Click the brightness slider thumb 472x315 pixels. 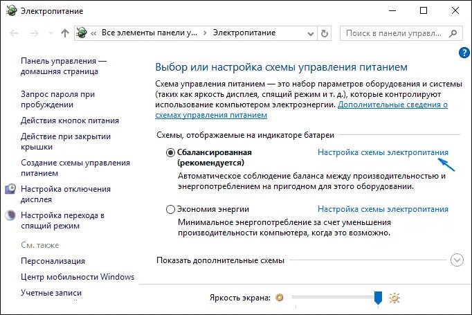pyautogui.click(x=378, y=298)
